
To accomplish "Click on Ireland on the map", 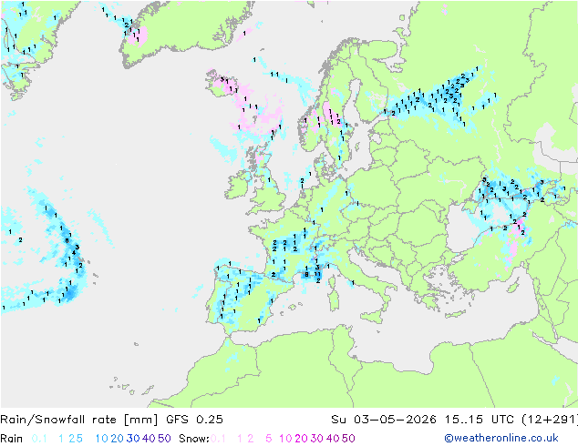I will coord(236,185).
